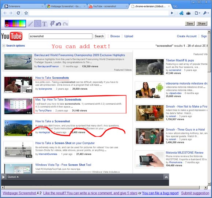
Task: Open Mac Tip: How To Take Screenshots
Action: tap(58, 100)
